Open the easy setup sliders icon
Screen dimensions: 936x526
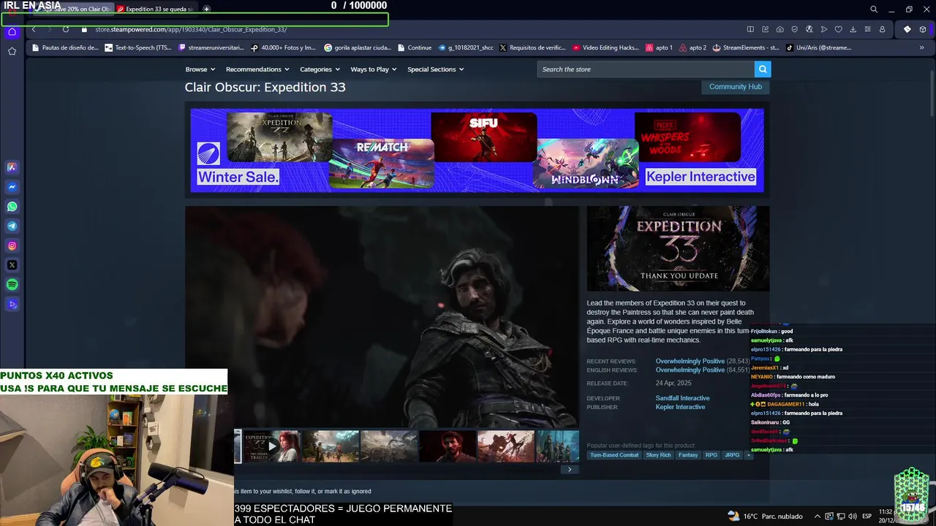pyautogui.click(x=868, y=29)
